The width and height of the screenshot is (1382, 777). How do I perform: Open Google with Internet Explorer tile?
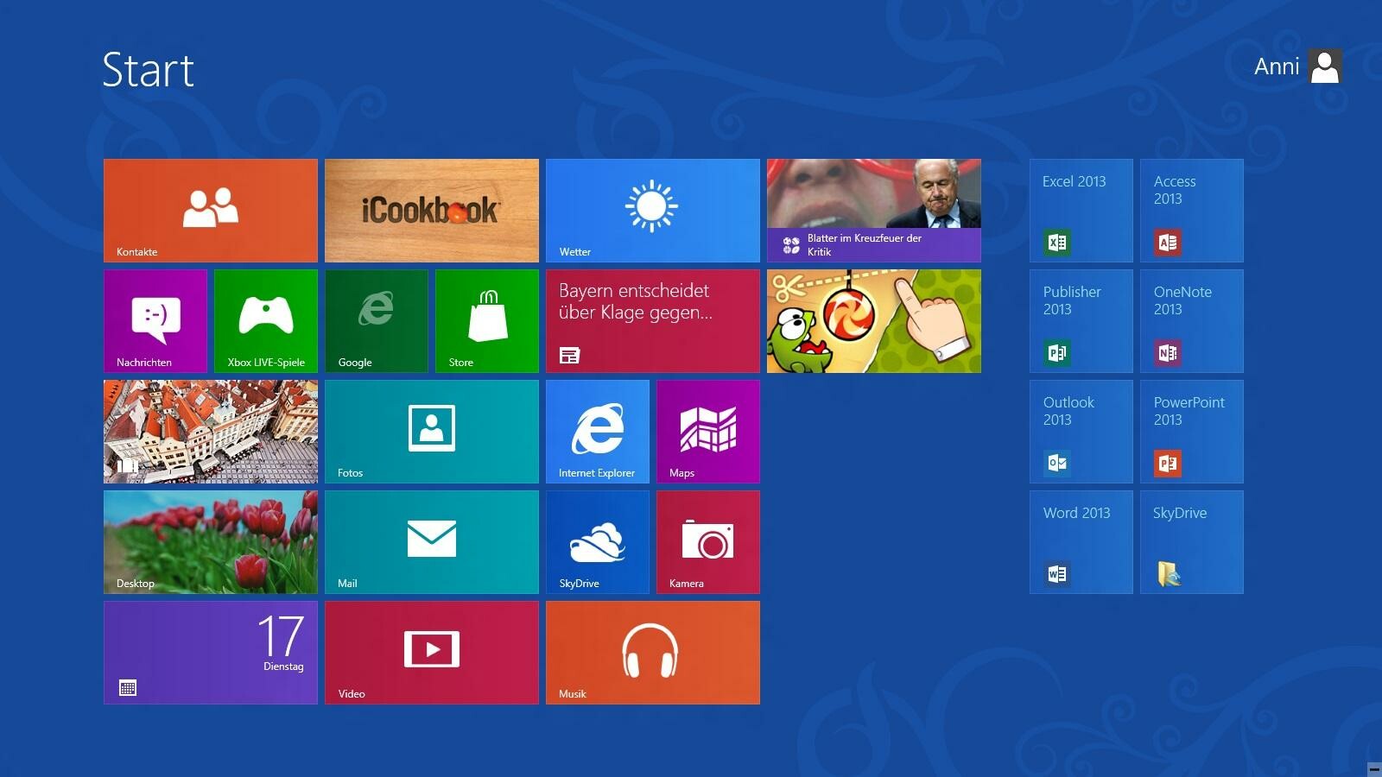tap(376, 320)
